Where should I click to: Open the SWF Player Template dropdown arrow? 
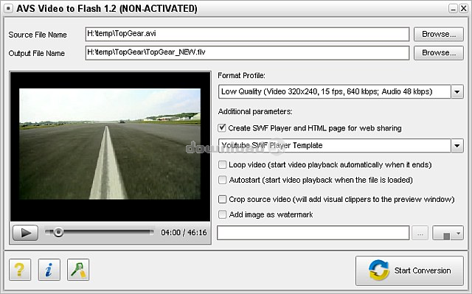(457, 146)
